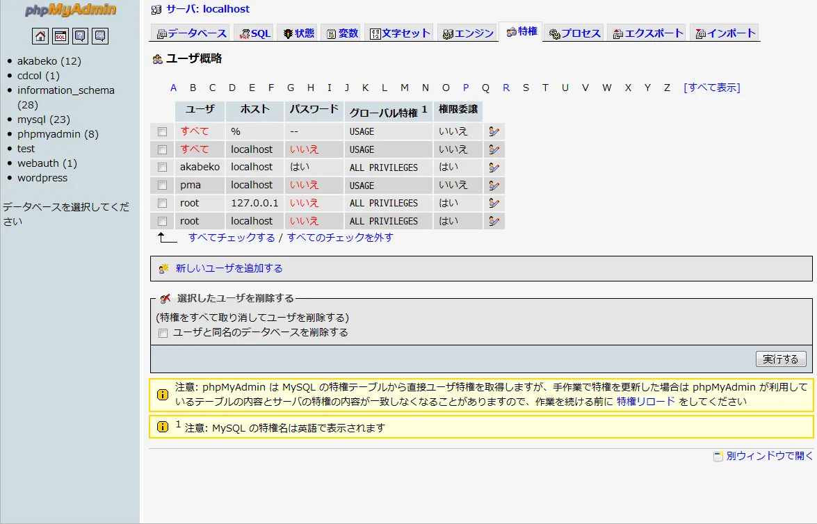Screen dimensions: 817x524
Task: Enable deleting databases with same user name
Action: [x=163, y=333]
